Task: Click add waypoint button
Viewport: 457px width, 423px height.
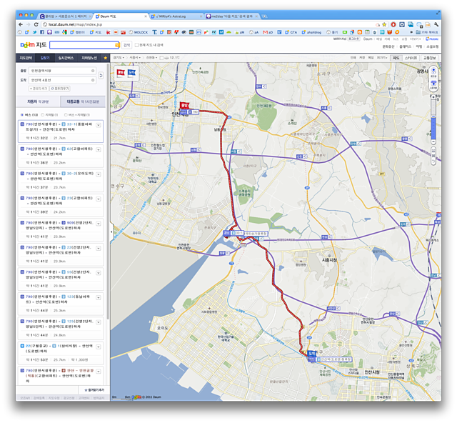Action: [x=39, y=89]
